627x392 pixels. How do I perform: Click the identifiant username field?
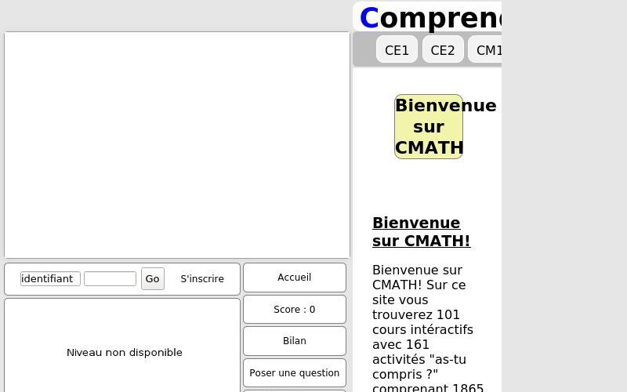point(50,279)
